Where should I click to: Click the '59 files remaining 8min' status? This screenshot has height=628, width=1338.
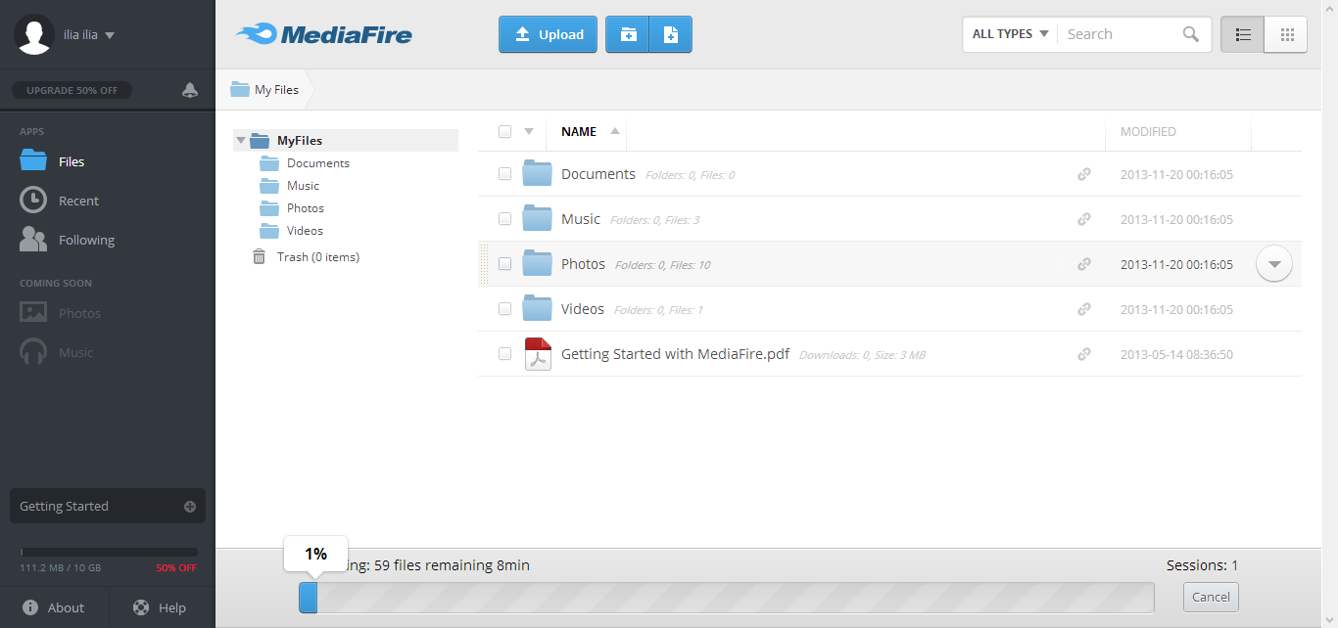(452, 565)
